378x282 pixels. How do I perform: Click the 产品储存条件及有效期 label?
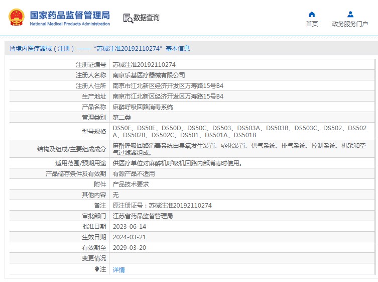point(76,174)
